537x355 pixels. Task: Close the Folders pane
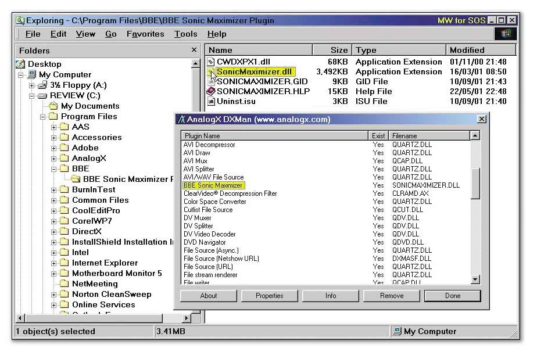coord(194,50)
